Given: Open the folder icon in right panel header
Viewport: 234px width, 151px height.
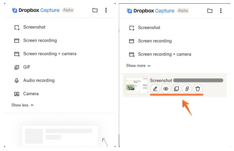Looking at the screenshot, I should [x=210, y=11].
